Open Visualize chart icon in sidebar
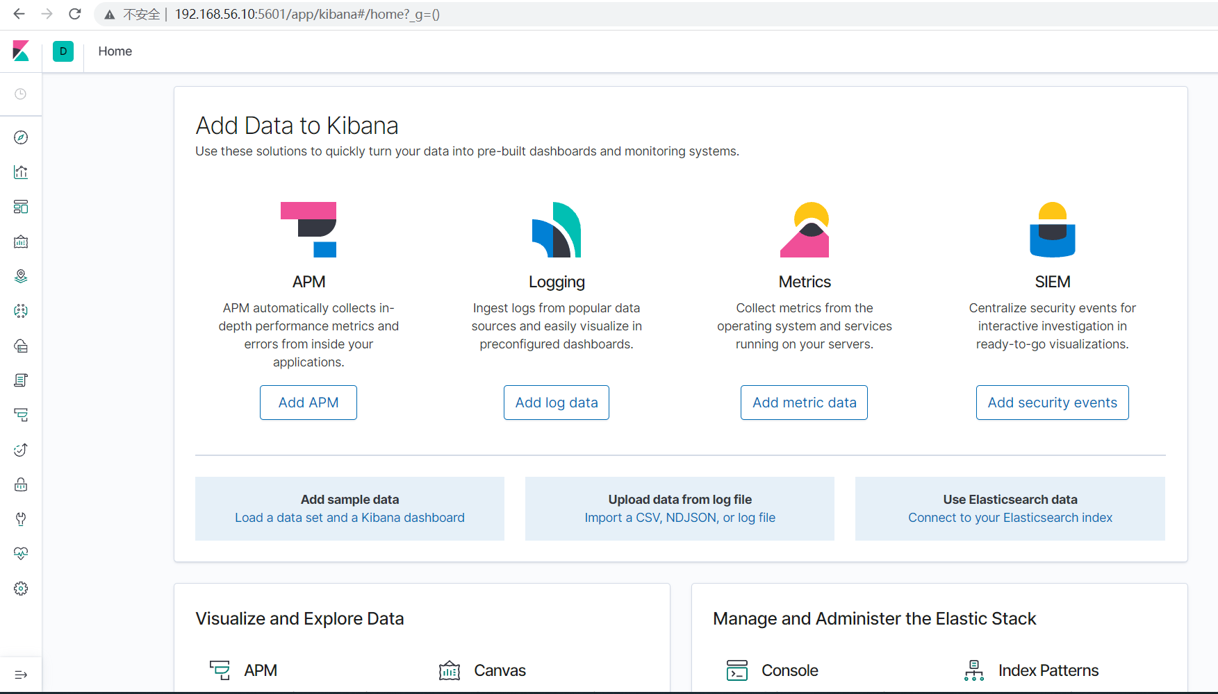Screen dimensions: 1218x694 click(21, 172)
